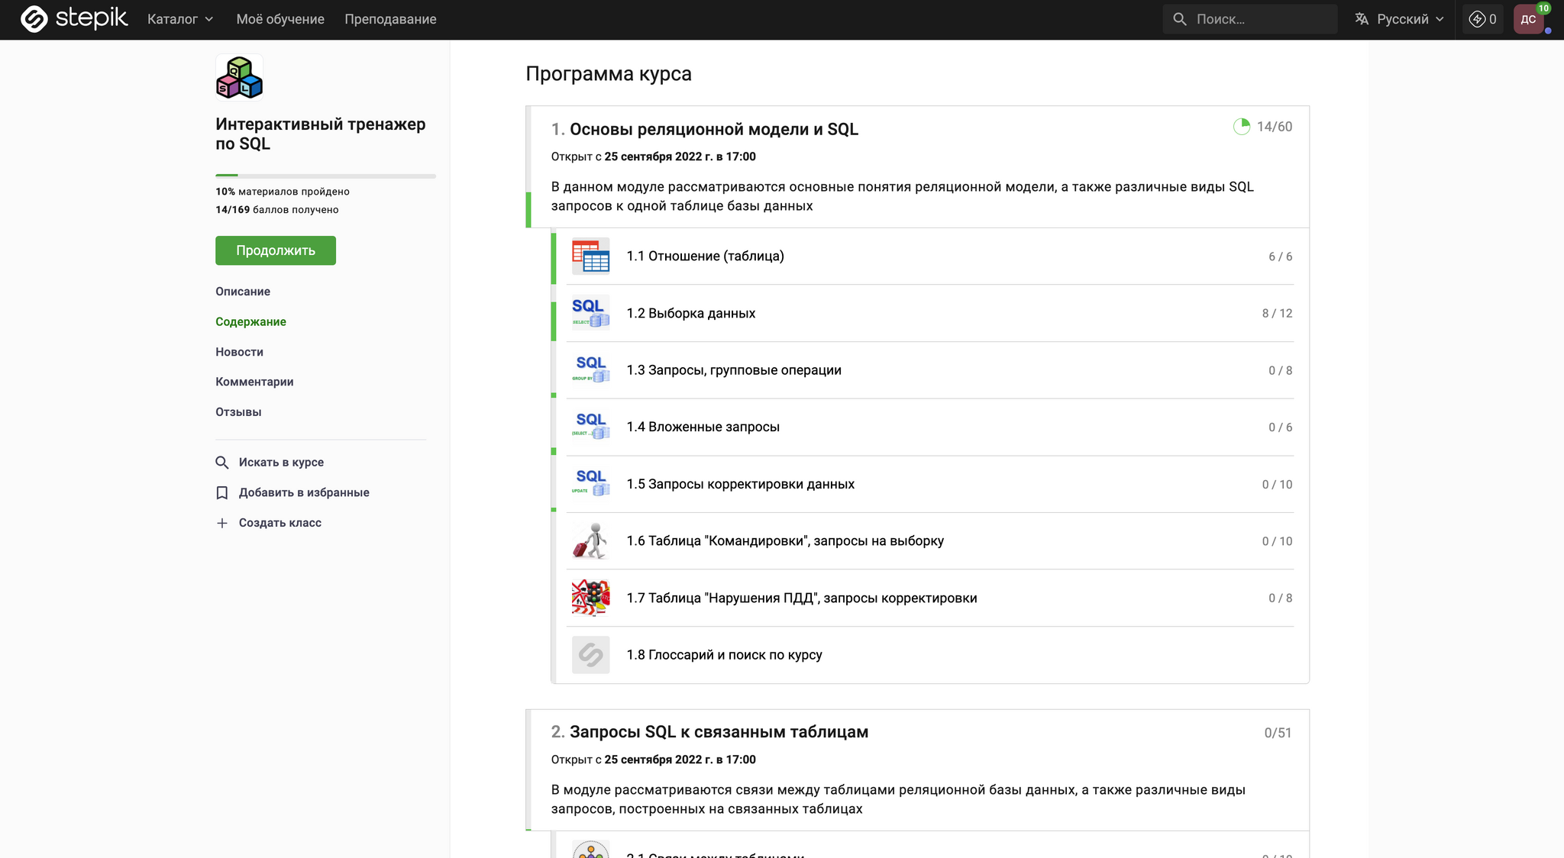Open the ДС user avatar menu
1564x858 pixels.
[x=1529, y=19]
